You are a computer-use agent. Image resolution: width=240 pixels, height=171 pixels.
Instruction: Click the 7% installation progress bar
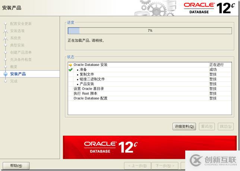150,31
